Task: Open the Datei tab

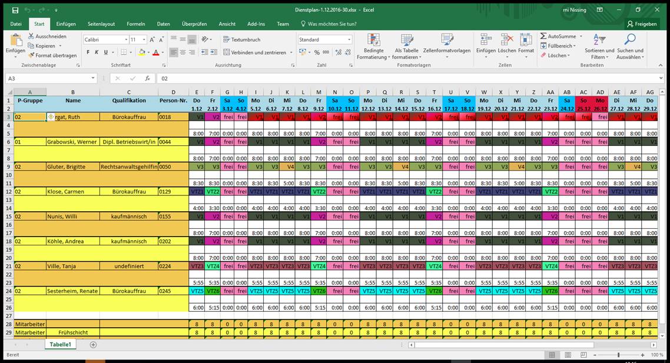Action: (16, 24)
